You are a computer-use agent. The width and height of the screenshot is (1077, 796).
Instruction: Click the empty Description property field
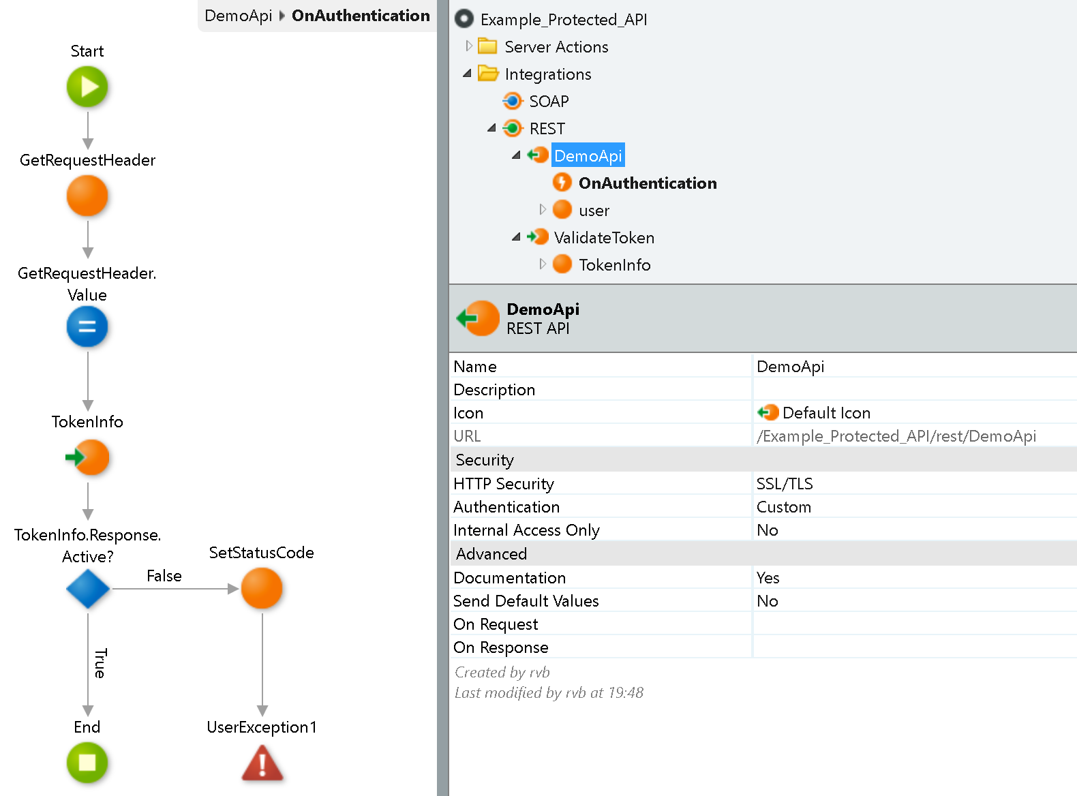(x=915, y=389)
